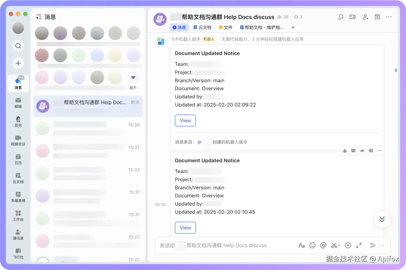Open the emoji picker in the input bar

coord(312,245)
